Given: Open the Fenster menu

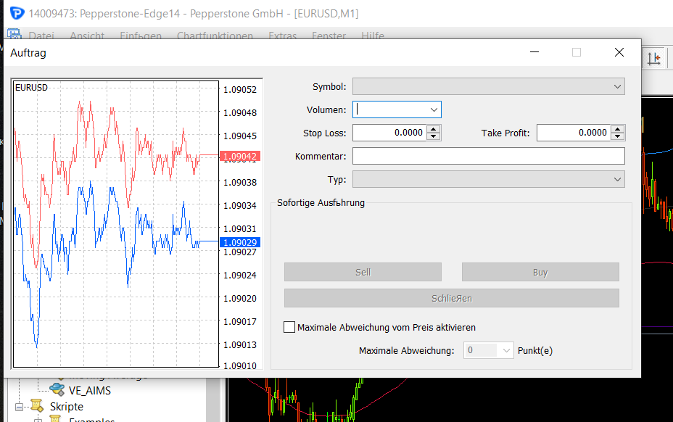Looking at the screenshot, I should [x=329, y=36].
